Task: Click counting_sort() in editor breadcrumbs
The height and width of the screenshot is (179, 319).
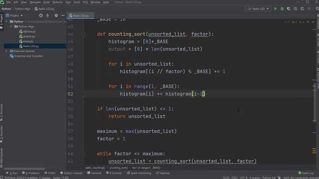Action: [119, 168]
